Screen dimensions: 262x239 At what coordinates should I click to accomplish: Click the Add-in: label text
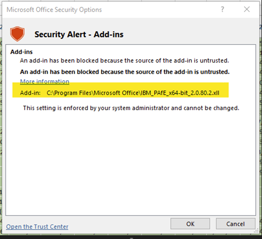pos(30,93)
